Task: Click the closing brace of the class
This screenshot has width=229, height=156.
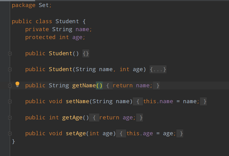Action: coord(13,141)
